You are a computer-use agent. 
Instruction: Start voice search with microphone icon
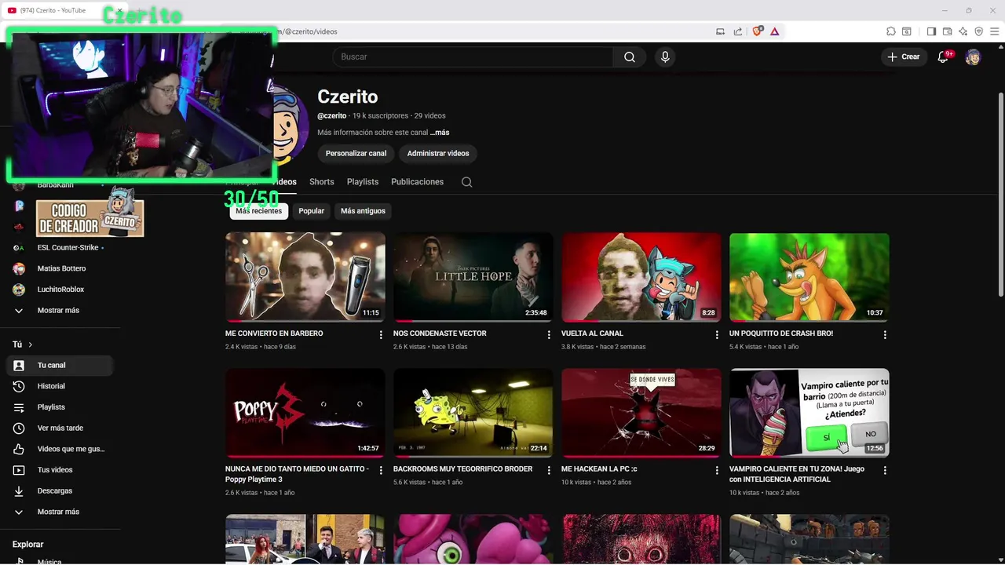(665, 56)
